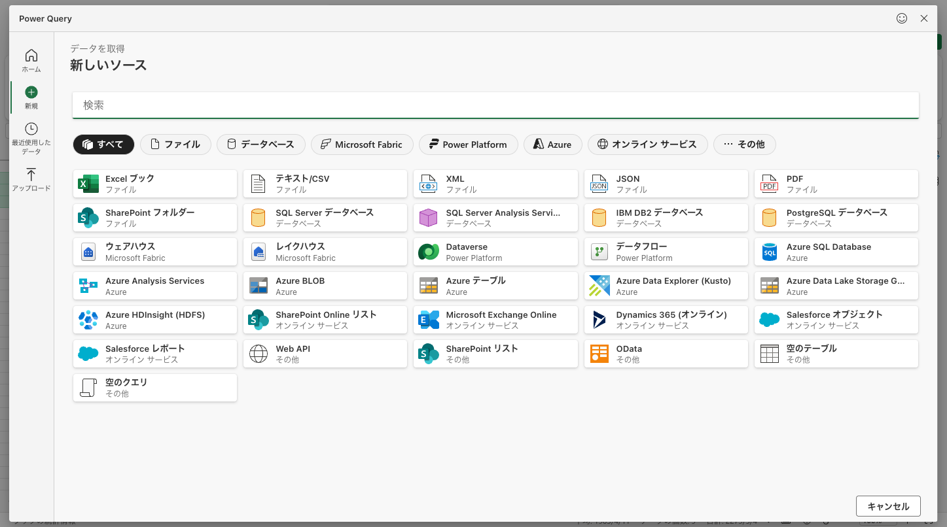Open 最近使用したデータ in sidebar
The image size is (947, 527).
(x=31, y=139)
